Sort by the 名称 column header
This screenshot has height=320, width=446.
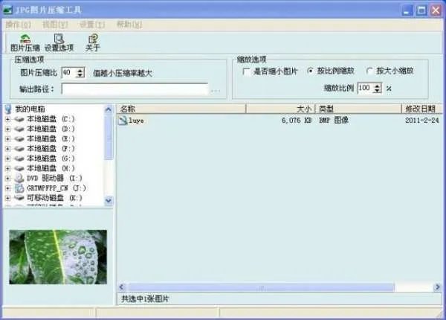coord(181,109)
